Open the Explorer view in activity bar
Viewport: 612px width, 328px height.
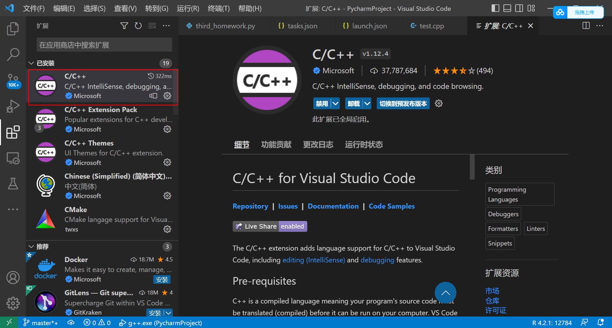coord(13,29)
